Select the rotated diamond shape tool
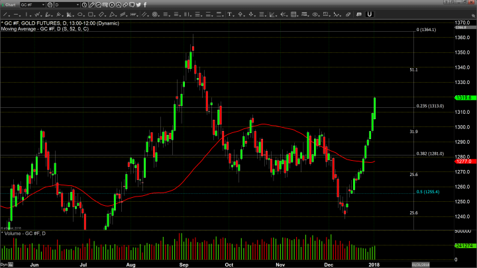The height and width of the screenshot is (268, 477). click(101, 15)
